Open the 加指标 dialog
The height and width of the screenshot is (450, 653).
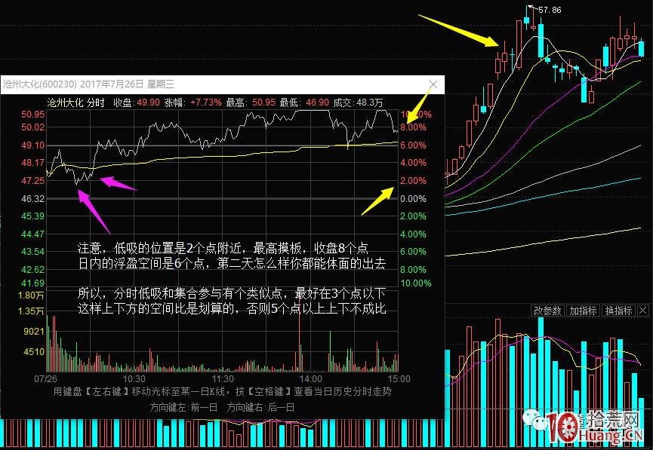(582, 310)
